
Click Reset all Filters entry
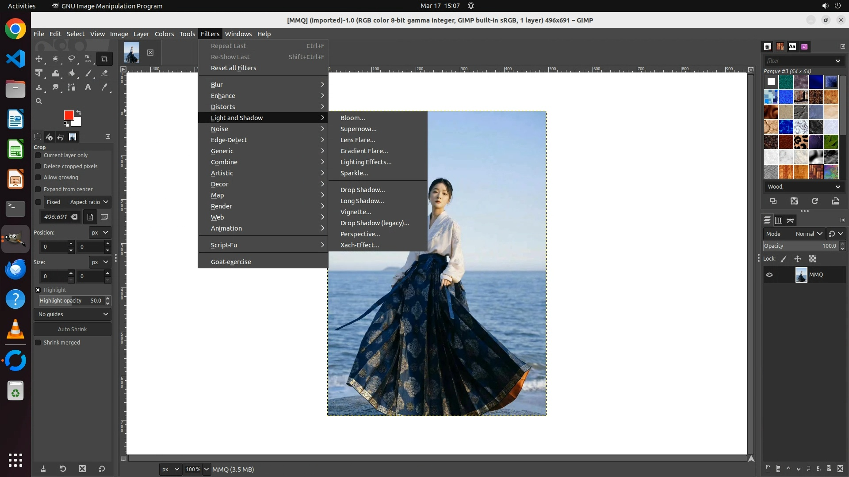coord(233,68)
